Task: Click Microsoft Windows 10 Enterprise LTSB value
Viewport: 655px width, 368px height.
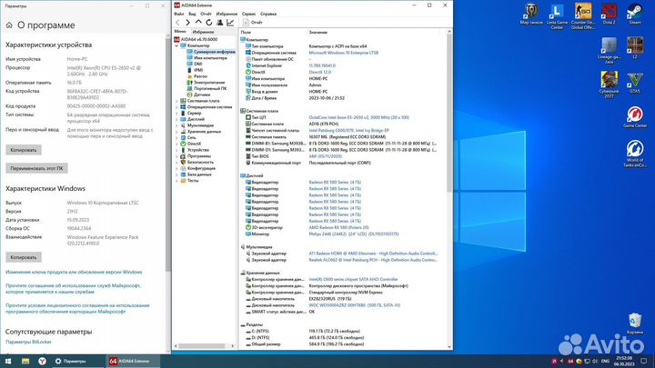Action: [343, 53]
